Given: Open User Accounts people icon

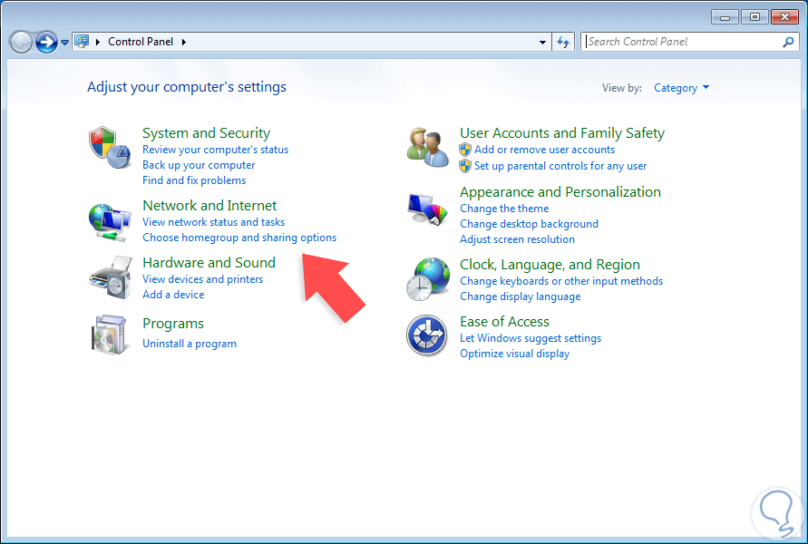Looking at the screenshot, I should click(x=427, y=147).
